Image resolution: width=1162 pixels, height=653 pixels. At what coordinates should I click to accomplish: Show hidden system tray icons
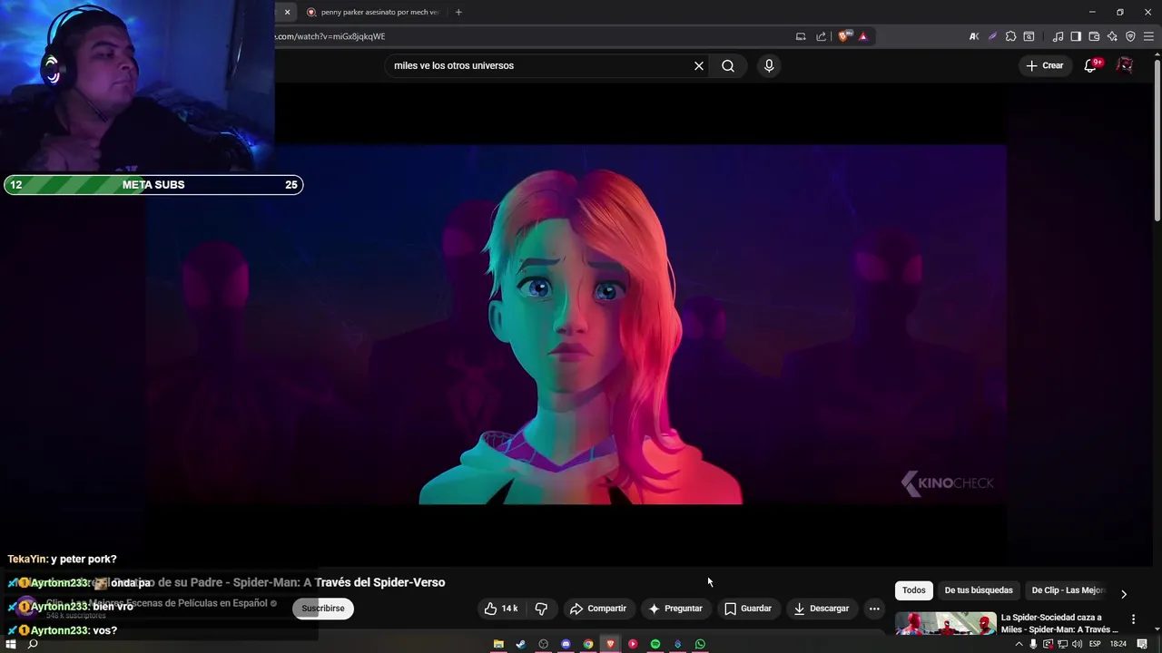click(x=1019, y=644)
